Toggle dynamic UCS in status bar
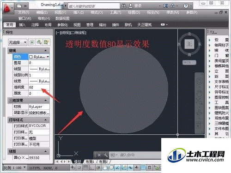 [x=124, y=167]
